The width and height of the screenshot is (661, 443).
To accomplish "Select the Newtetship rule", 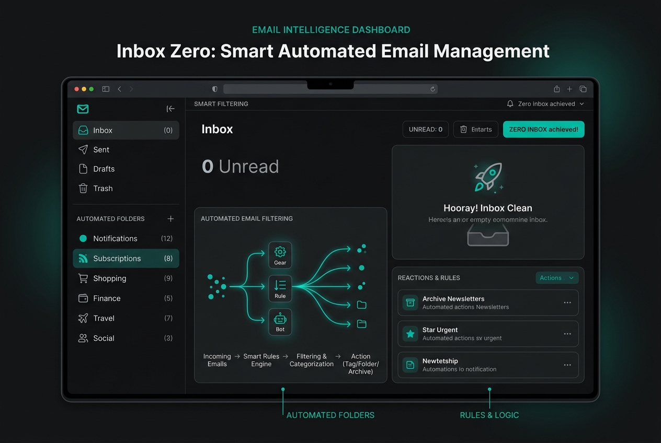I will [488, 365].
